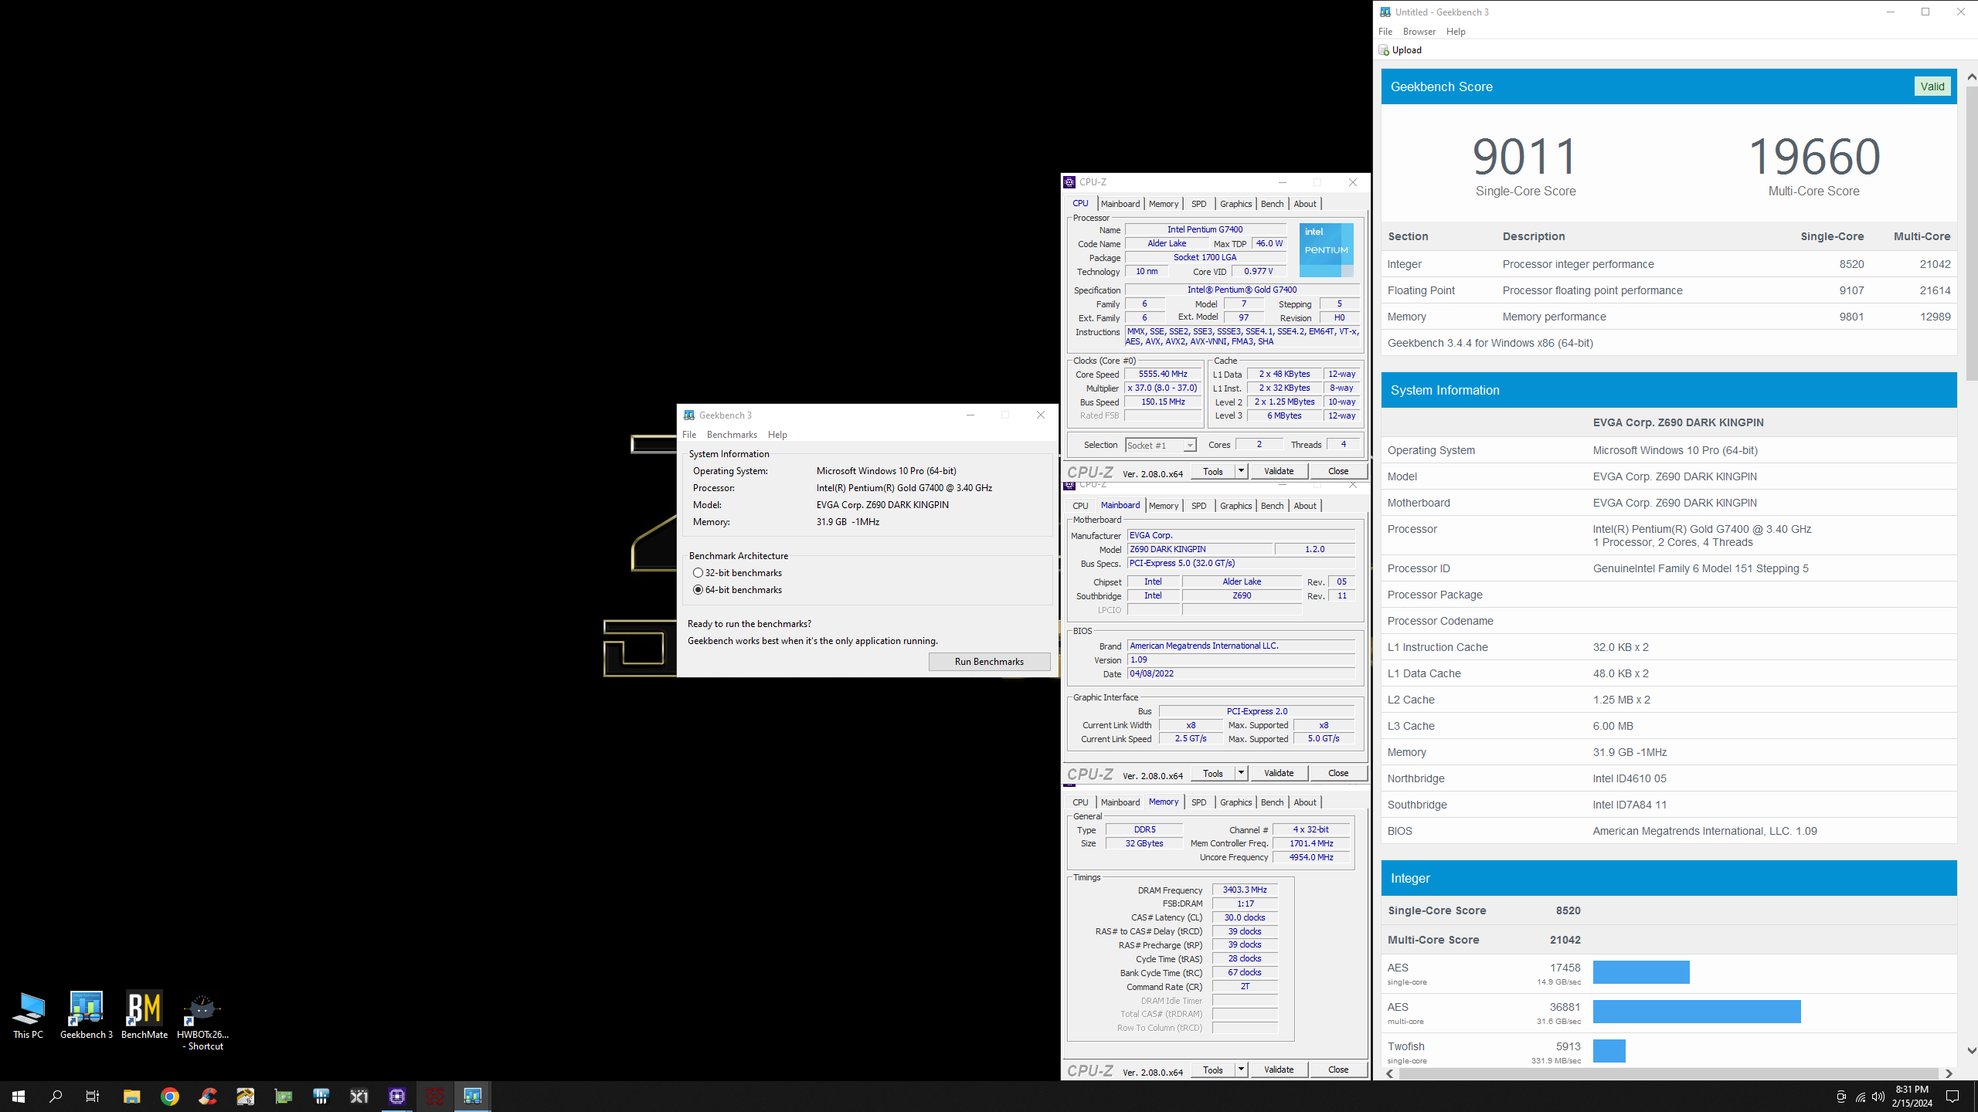
Task: Click the Valid badge in Geekbench Score header
Action: (x=1932, y=86)
